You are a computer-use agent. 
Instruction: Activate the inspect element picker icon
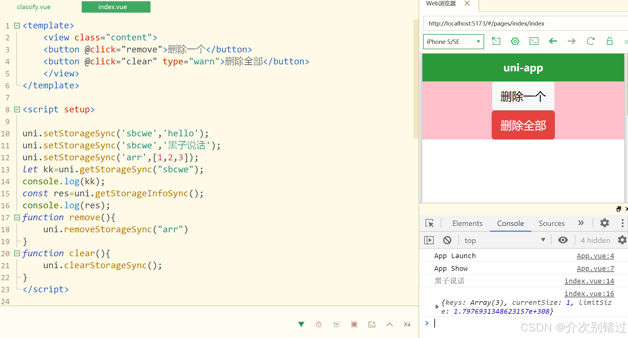430,223
